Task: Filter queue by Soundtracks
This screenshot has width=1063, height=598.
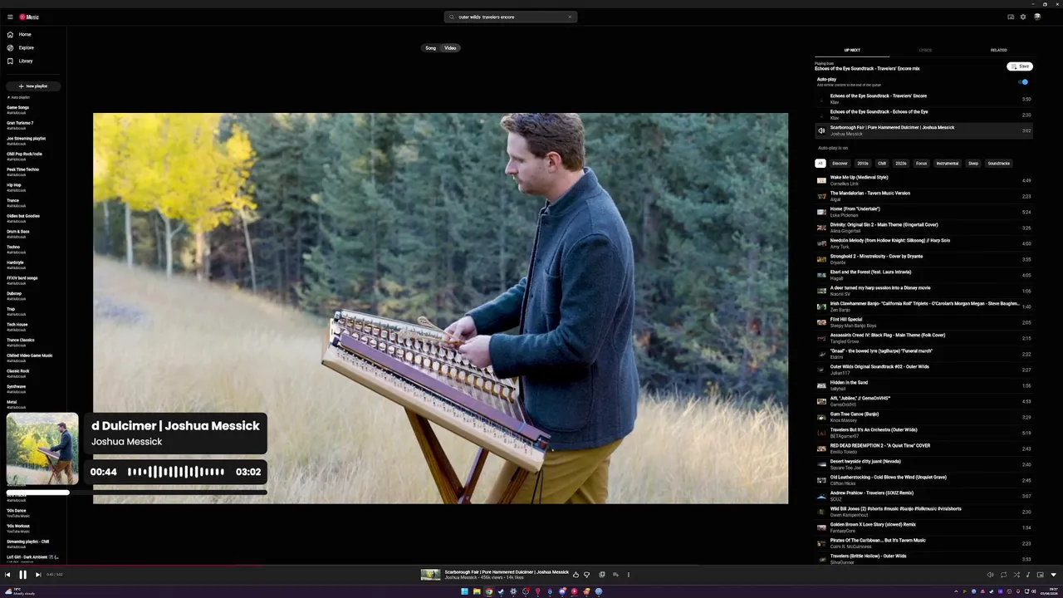Action: click(x=999, y=164)
